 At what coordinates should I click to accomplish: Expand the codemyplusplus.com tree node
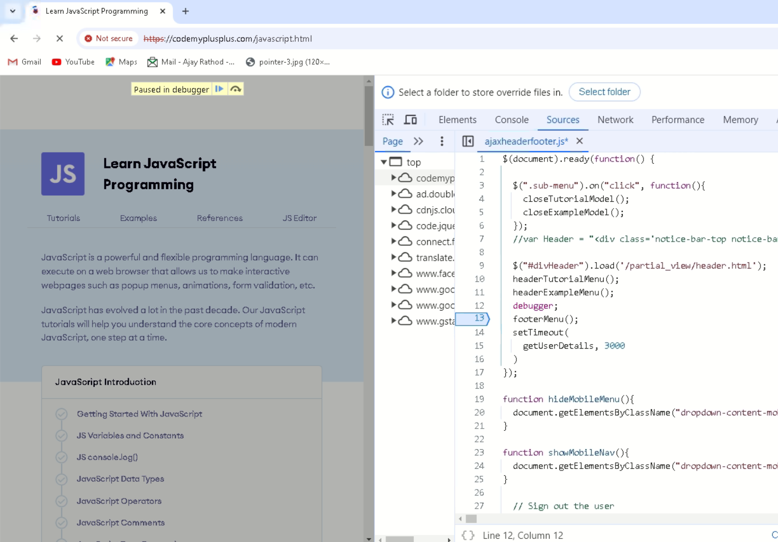click(x=393, y=178)
